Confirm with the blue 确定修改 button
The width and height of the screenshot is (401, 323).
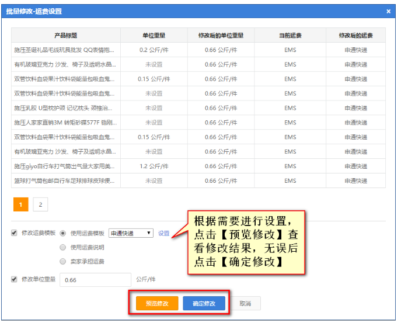coord(204,304)
